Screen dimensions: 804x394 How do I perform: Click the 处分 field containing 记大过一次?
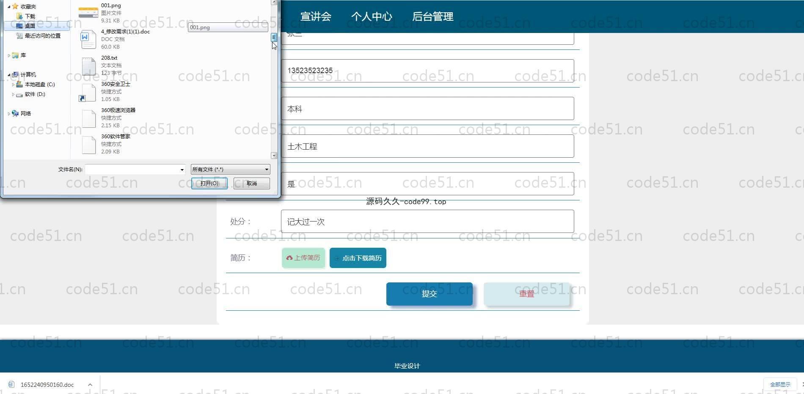tap(427, 222)
